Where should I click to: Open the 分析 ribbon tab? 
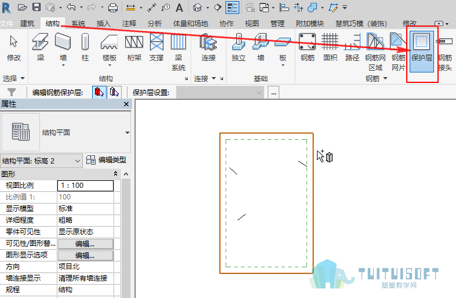[155, 23]
